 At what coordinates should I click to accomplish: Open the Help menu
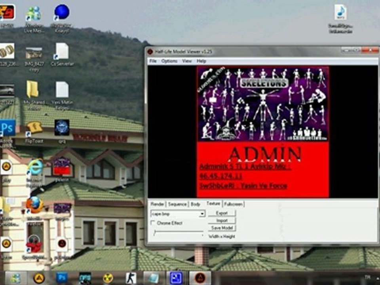[201, 61]
